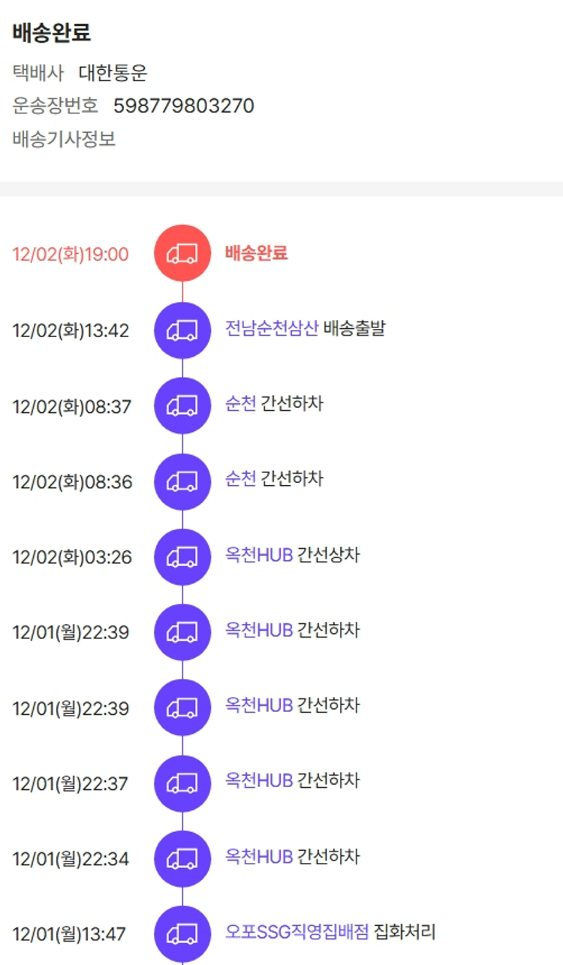
Task: Click truck icon at 12/02(화)08:36 entry
Action: coord(182,481)
